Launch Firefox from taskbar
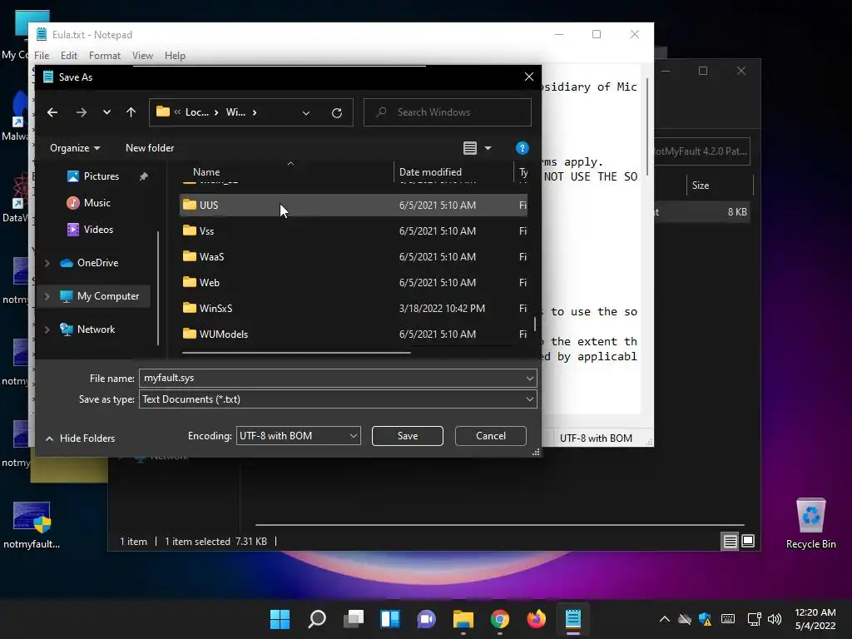The image size is (852, 639). pyautogui.click(x=537, y=619)
